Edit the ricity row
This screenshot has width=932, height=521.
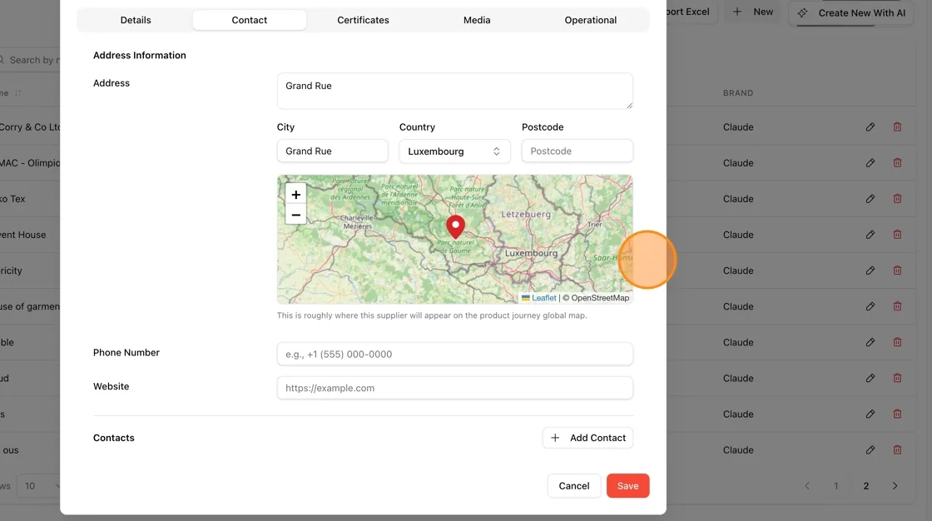[x=870, y=270]
